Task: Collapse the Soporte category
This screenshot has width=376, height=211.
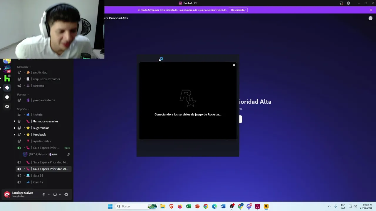Action: tap(23, 109)
